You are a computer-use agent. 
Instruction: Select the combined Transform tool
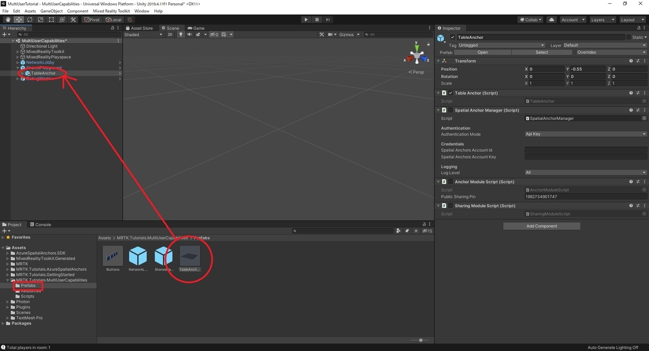[62, 20]
